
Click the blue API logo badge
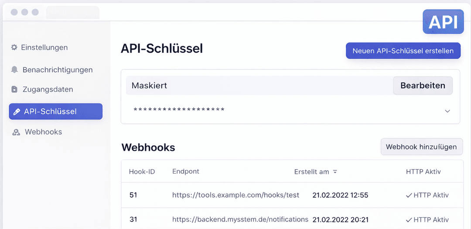(x=443, y=22)
